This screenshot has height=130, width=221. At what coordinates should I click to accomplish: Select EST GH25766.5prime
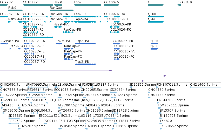pyautogui.click(x=19, y=108)
